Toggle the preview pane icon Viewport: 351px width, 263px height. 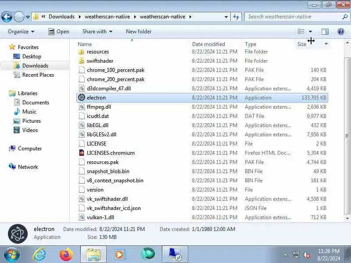tap(325, 32)
